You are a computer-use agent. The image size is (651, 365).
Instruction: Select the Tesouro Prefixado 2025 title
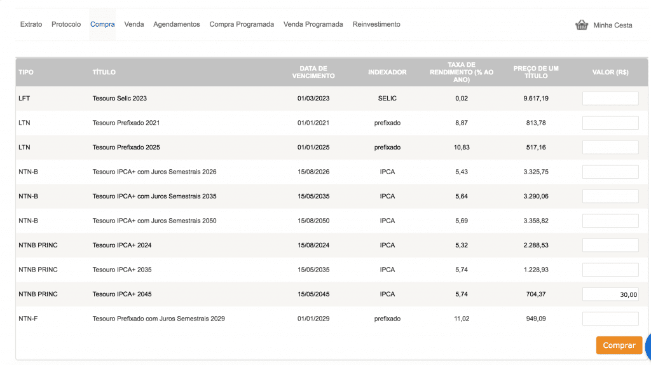(x=126, y=148)
